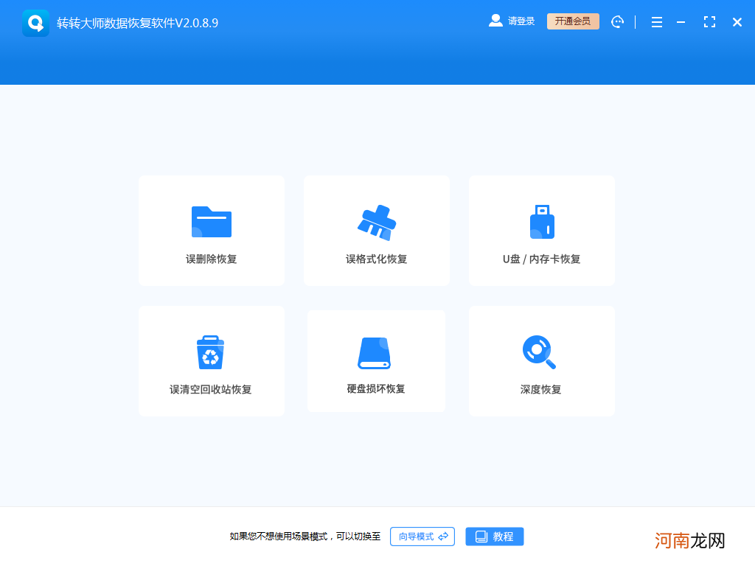This screenshot has width=755, height=566.
Task: Click the U盘/内存卡恢复 label
Action: [x=541, y=259]
